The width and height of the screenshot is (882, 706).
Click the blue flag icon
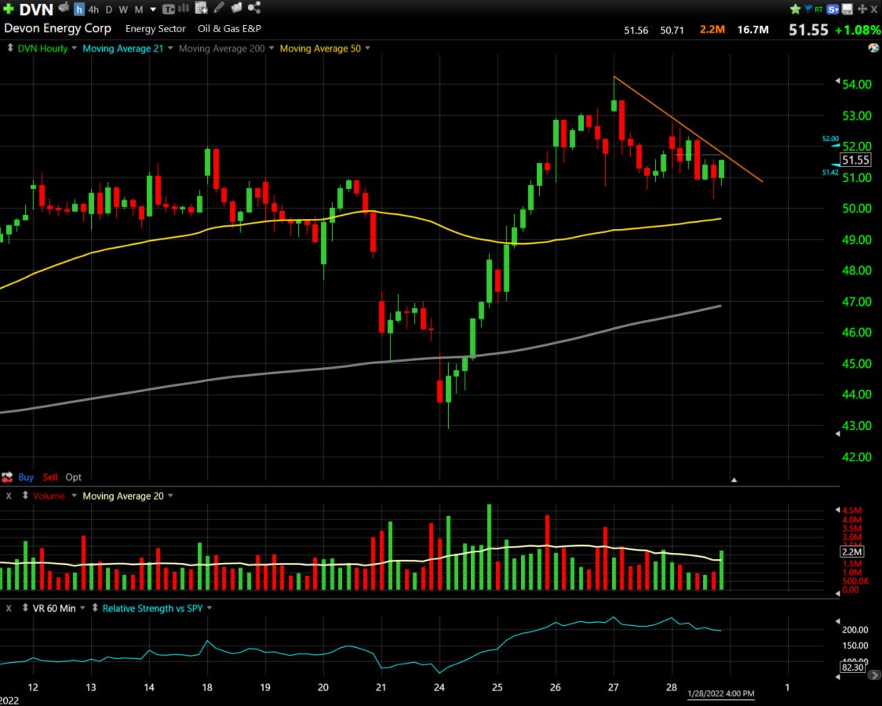[808, 9]
